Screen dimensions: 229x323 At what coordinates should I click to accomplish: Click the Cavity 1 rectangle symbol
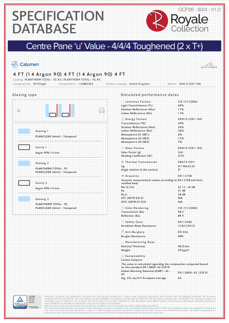[x=24, y=147]
